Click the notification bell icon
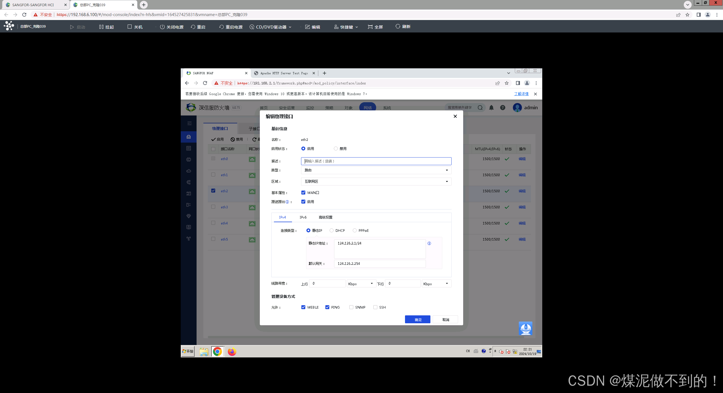Screen dimensions: 723x393 point(491,108)
